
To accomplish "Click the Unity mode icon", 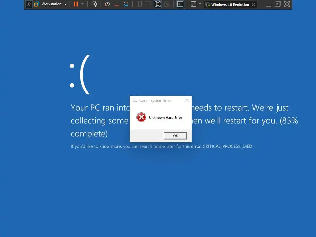I will (x=167, y=4).
